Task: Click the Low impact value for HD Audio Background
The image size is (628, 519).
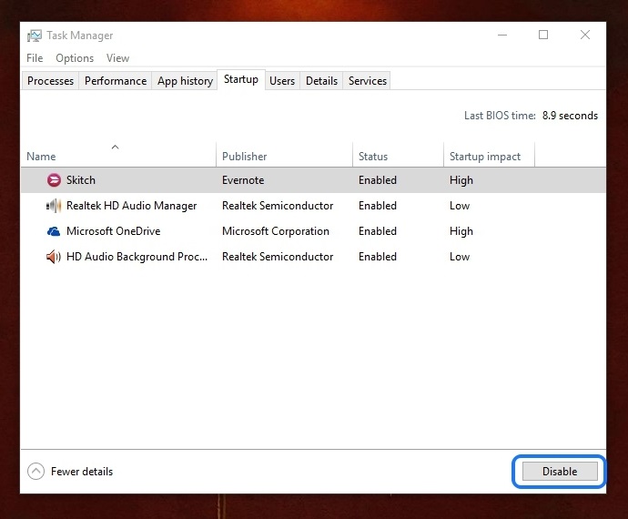Action: tap(460, 257)
